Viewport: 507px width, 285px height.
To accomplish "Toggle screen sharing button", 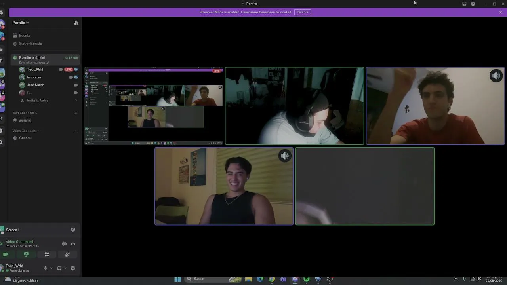I will [26, 255].
